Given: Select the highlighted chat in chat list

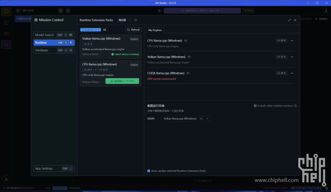Looking at the screenshot, I should (x=23, y=19).
